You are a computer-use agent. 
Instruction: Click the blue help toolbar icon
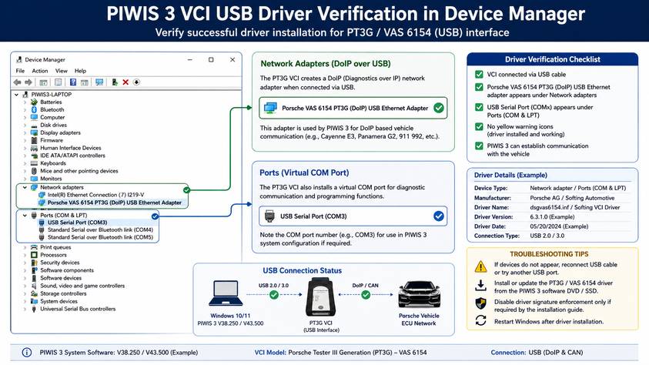(x=73, y=82)
